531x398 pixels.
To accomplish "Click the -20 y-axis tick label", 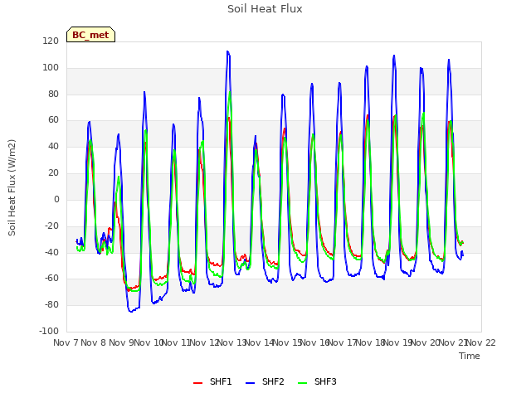I will point(51,226).
